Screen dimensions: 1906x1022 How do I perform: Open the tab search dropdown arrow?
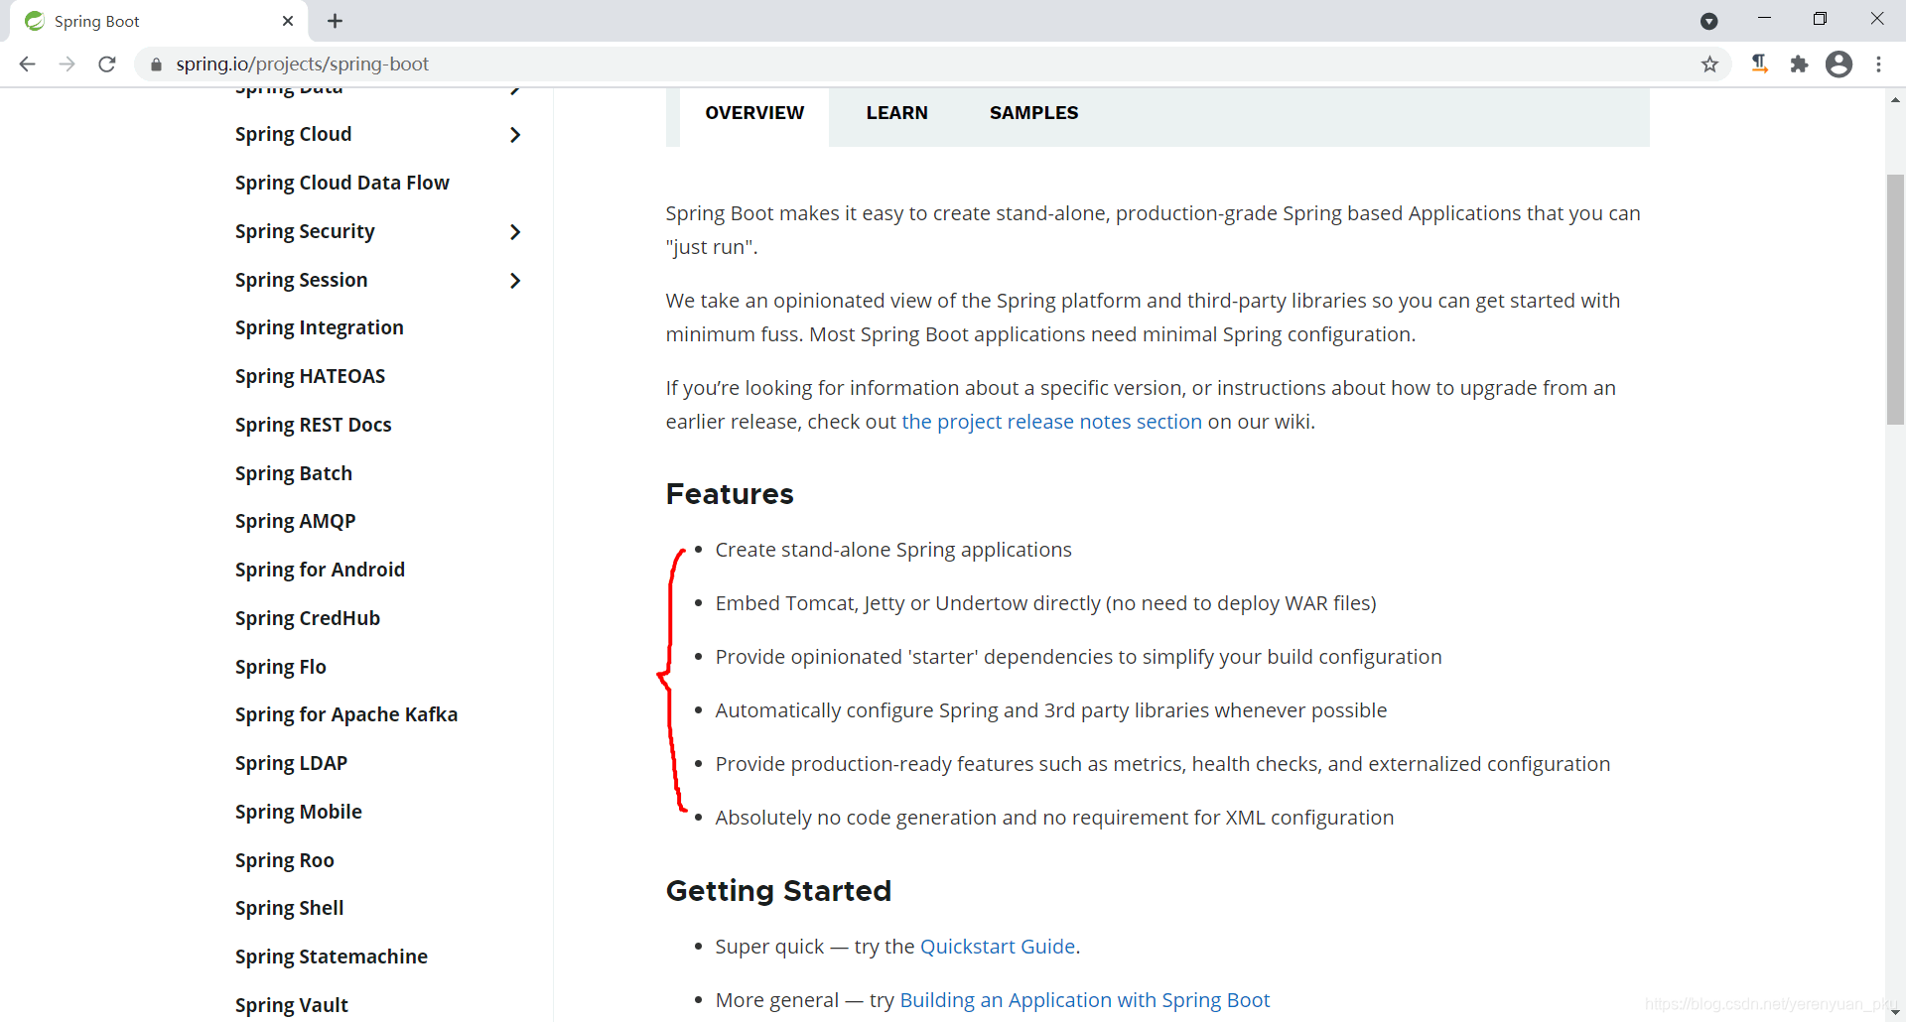(1708, 21)
